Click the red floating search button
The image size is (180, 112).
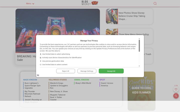coord(176,96)
